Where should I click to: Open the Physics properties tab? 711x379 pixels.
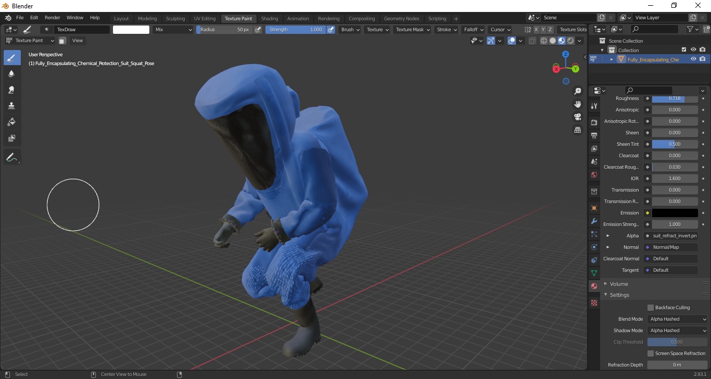click(x=594, y=247)
